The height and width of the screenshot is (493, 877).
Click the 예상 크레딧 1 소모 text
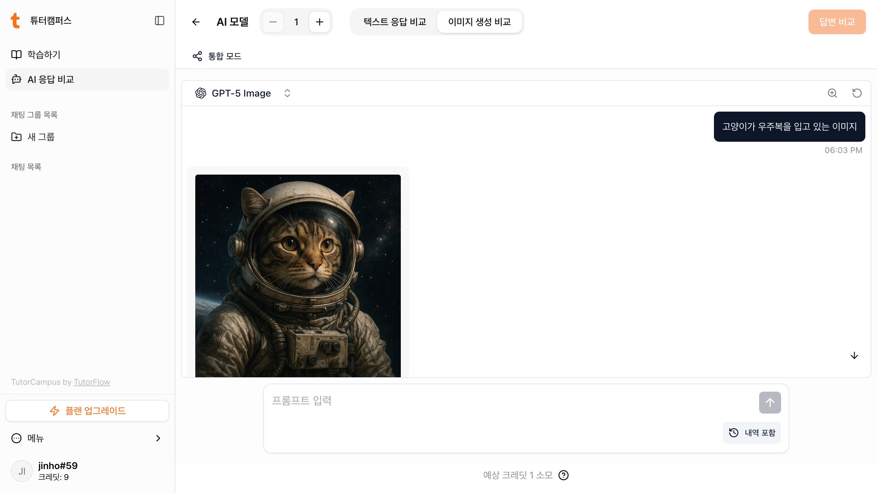click(518, 475)
